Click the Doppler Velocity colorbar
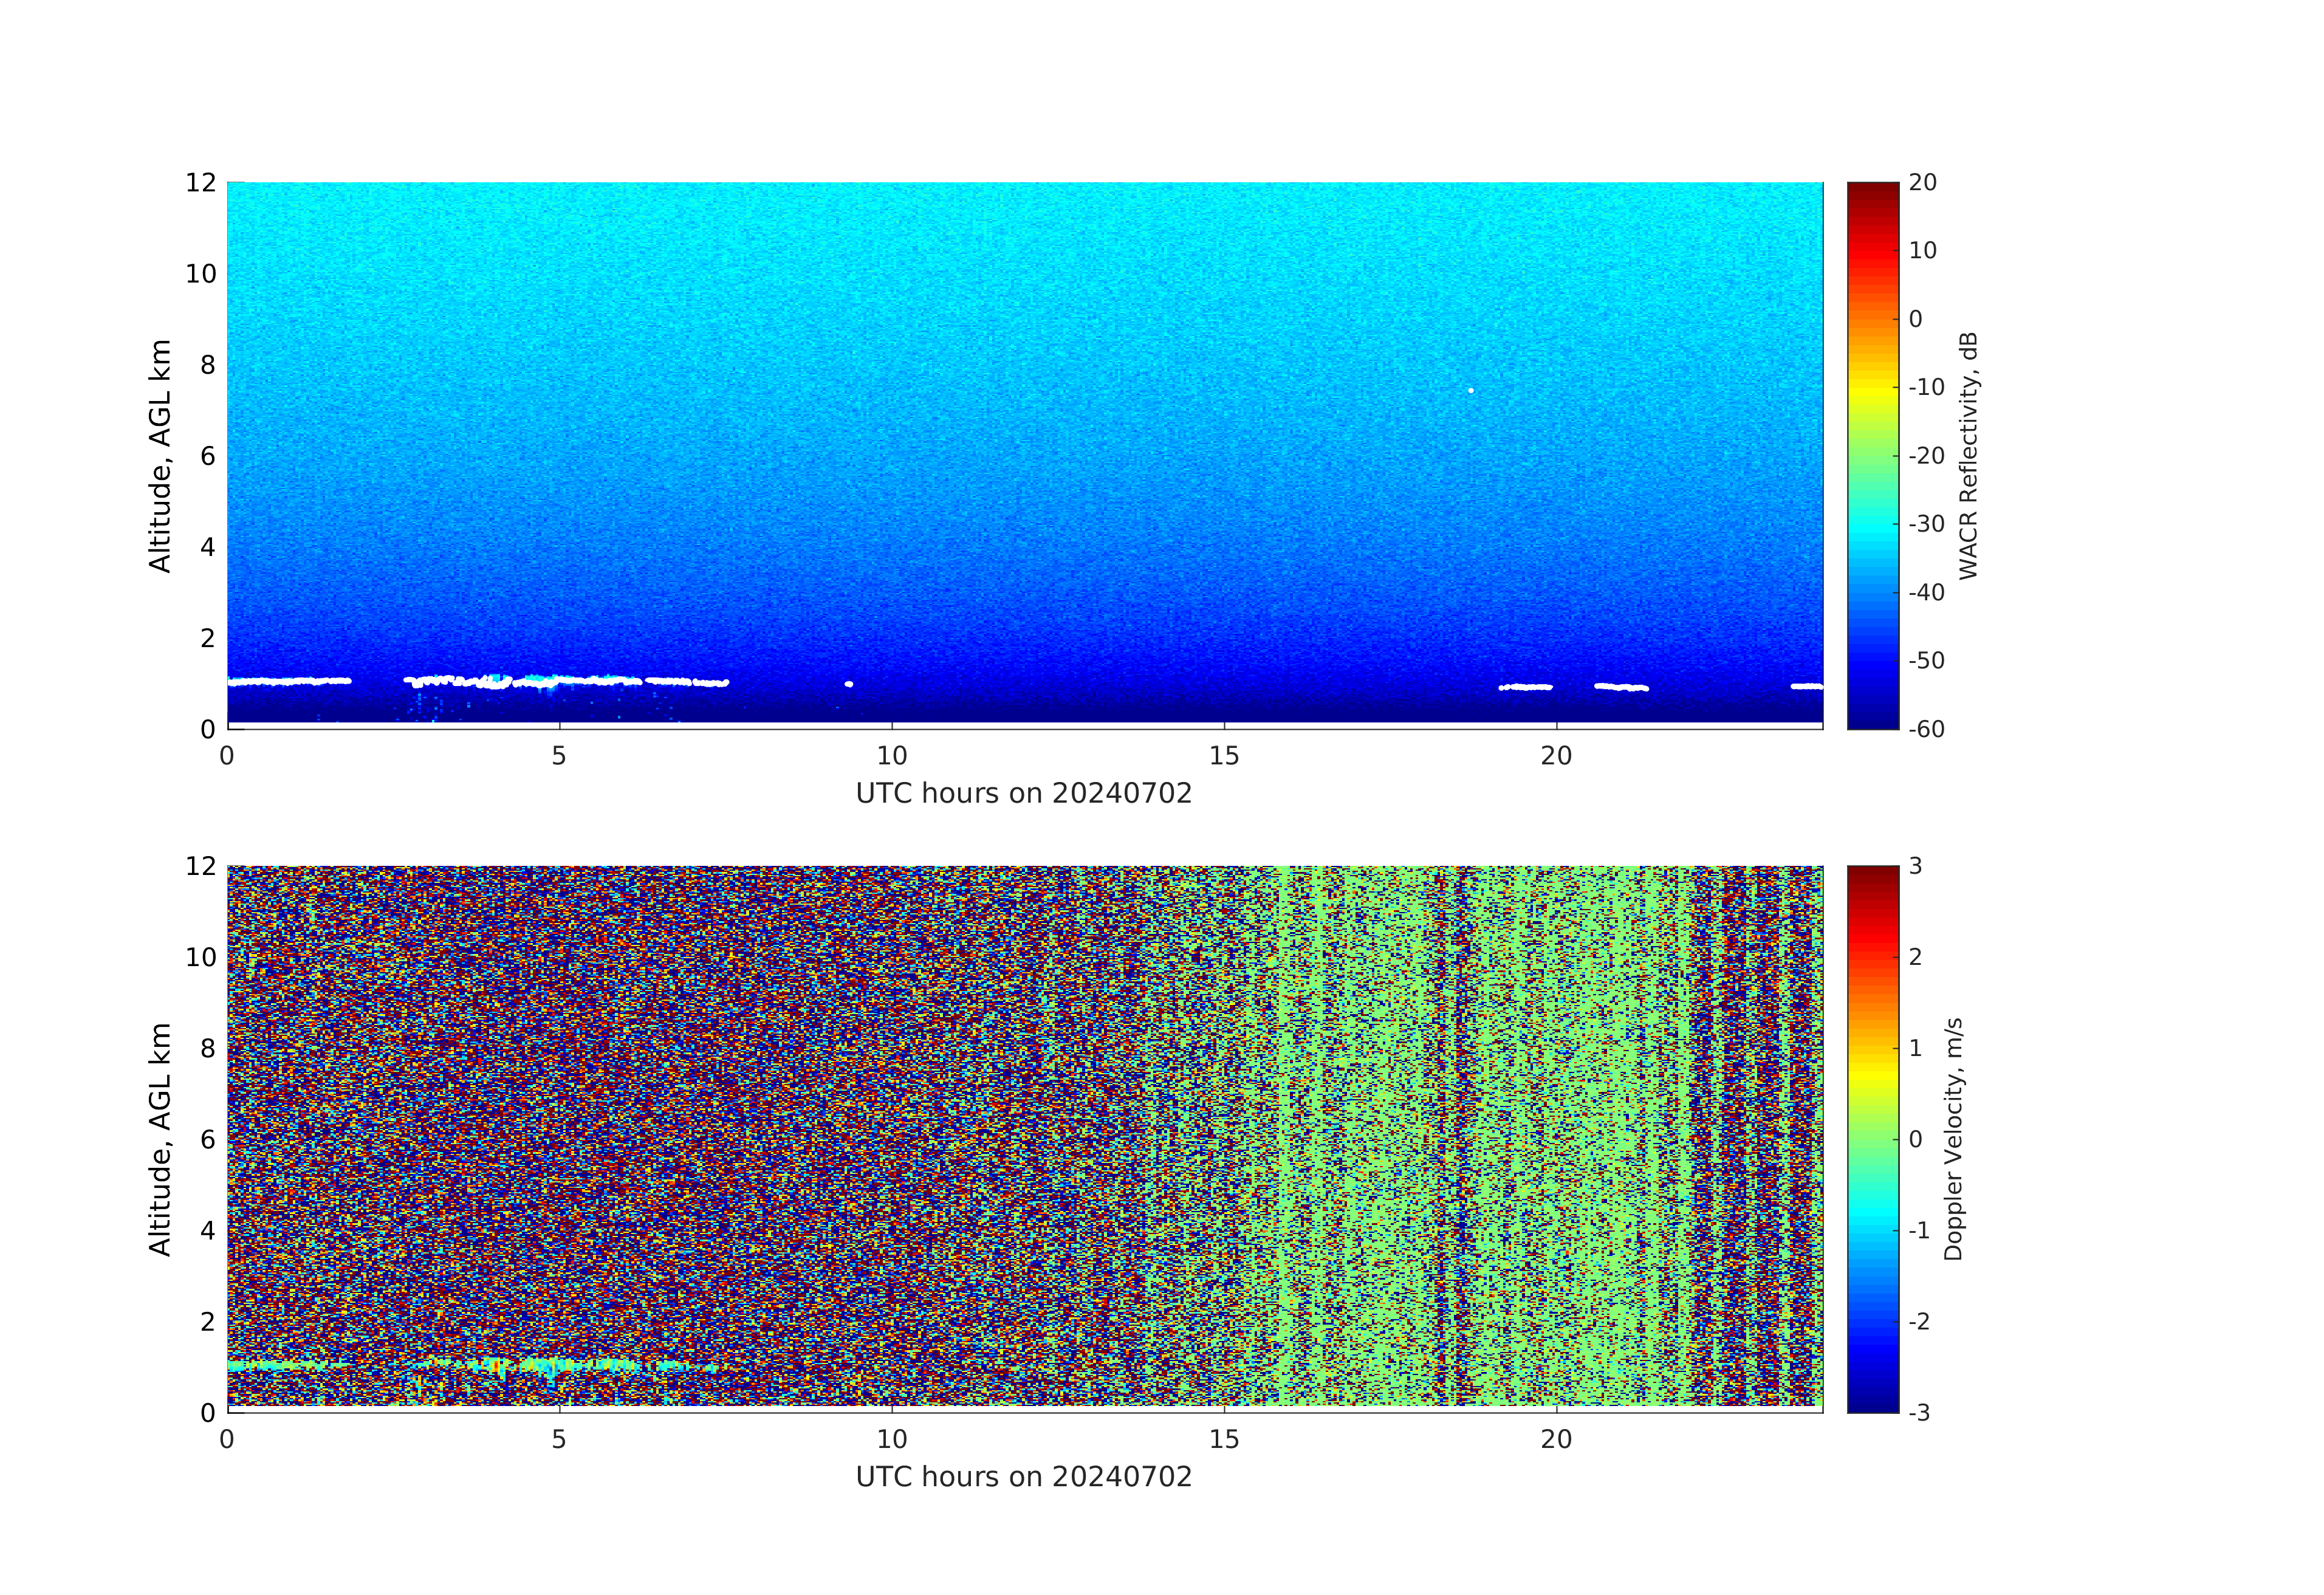This screenshot has width=2324, height=1595. point(1872,1138)
